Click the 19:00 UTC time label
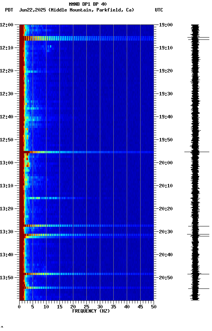This screenshot has height=331, width=212. (166, 25)
